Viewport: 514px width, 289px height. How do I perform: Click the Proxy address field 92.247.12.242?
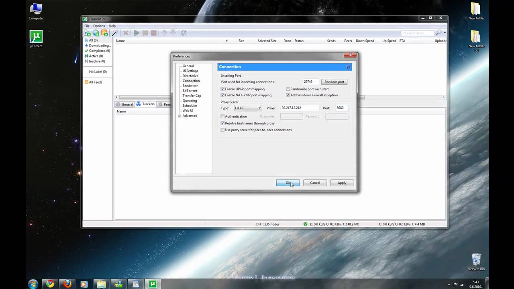(x=299, y=108)
